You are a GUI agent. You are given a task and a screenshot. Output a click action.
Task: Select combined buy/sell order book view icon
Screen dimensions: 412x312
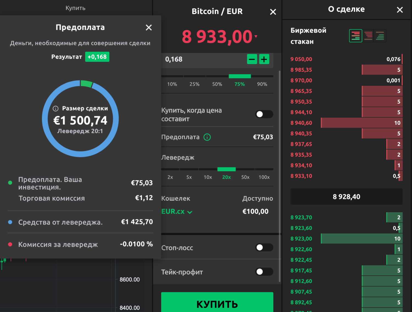pyautogui.click(x=355, y=36)
